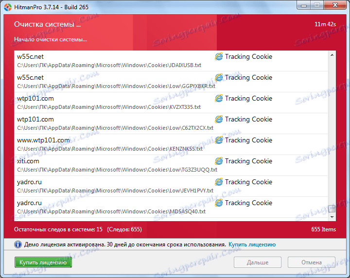Image resolution: width=350 pixels, height=278 pixels.
Task: Click Internet Explorer icon for xiti.com row
Action: 219,161
